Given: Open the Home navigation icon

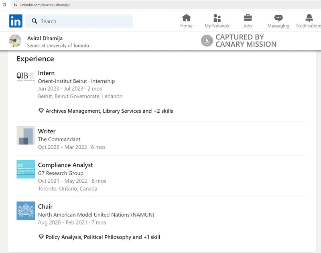Looking at the screenshot, I should pos(186,18).
